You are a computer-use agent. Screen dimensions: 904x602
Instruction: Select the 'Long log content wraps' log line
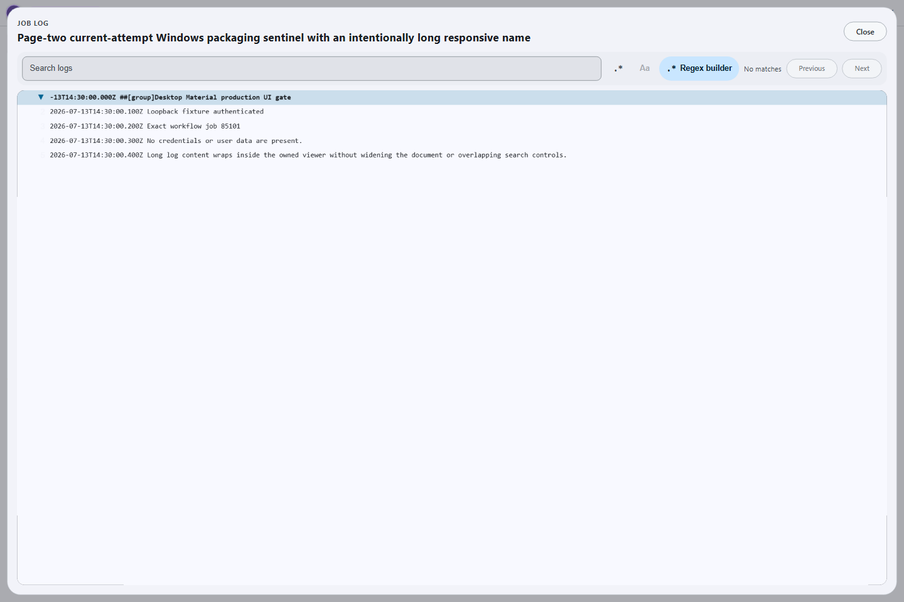coord(452,155)
